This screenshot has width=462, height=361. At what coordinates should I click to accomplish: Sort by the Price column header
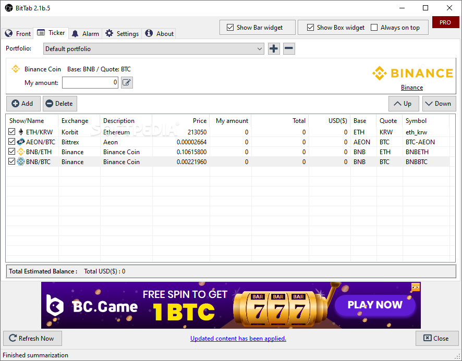[x=181, y=121]
